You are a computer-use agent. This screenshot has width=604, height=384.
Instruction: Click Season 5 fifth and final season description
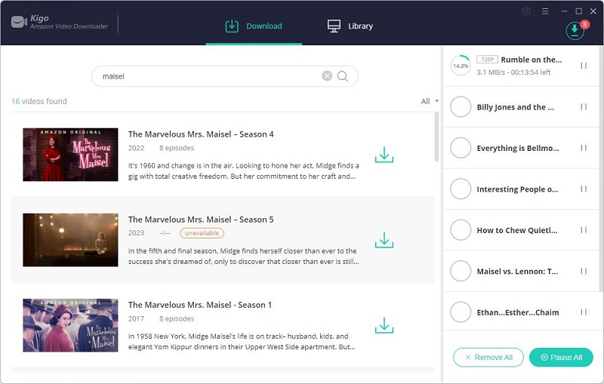(x=243, y=257)
